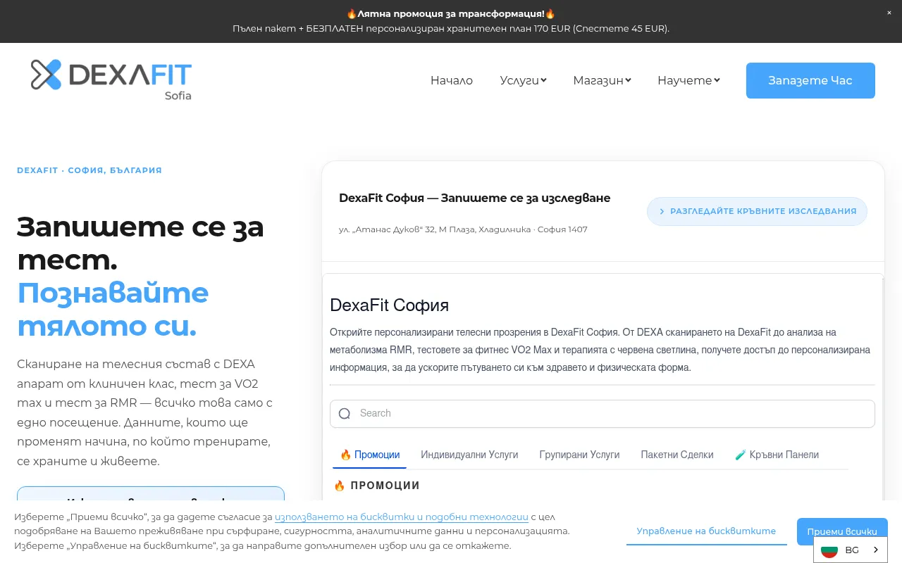Click the blue text 'Познавайте тялото си.'
The width and height of the screenshot is (902, 563).
coord(113,309)
